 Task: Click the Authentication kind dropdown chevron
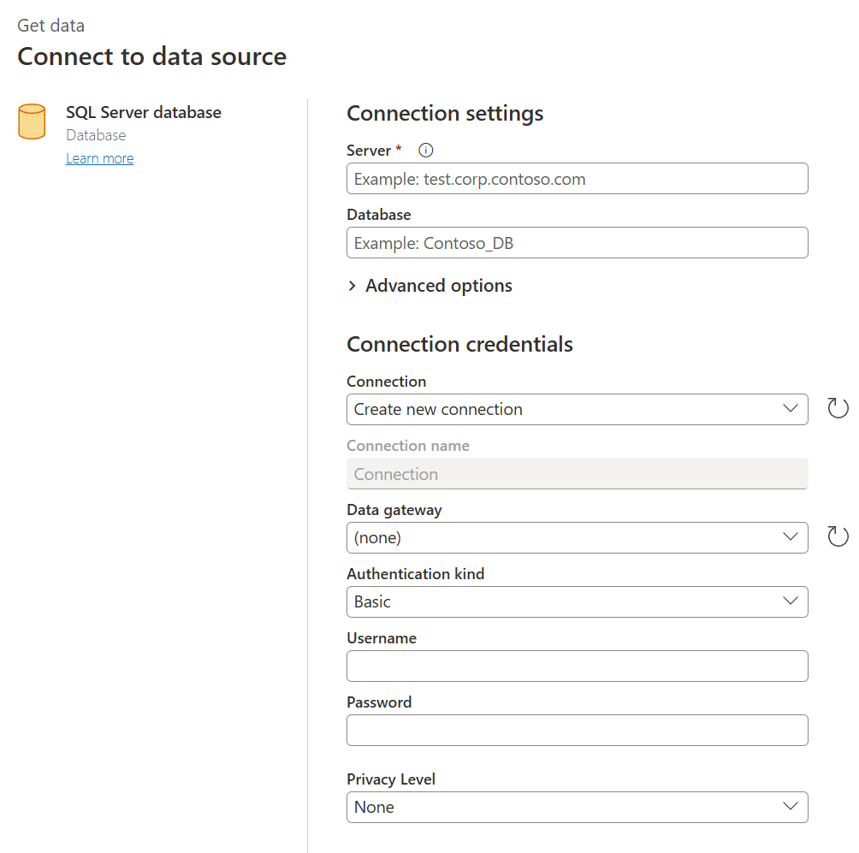pyautogui.click(x=791, y=601)
